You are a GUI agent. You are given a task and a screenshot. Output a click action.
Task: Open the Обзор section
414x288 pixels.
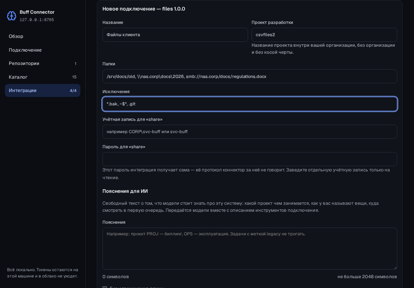(x=42, y=37)
